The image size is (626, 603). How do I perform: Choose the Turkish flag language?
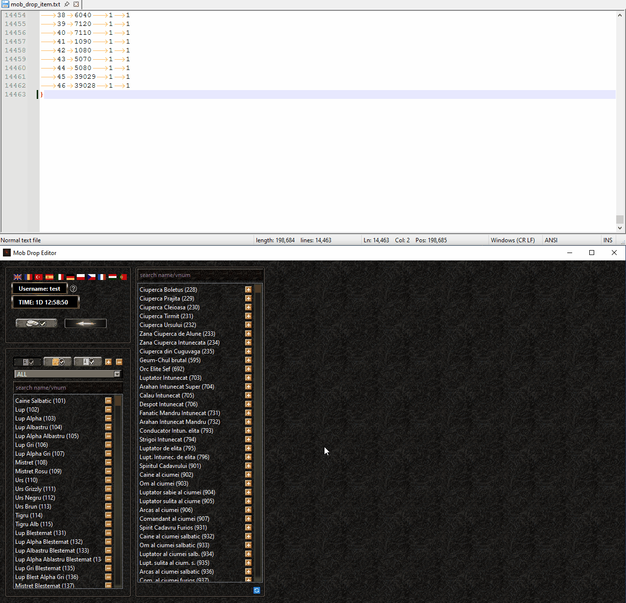39,277
